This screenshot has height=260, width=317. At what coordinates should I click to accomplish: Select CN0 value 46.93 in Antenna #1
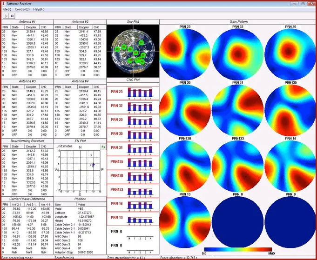click(45, 32)
